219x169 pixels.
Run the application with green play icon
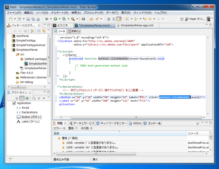coord(55,19)
